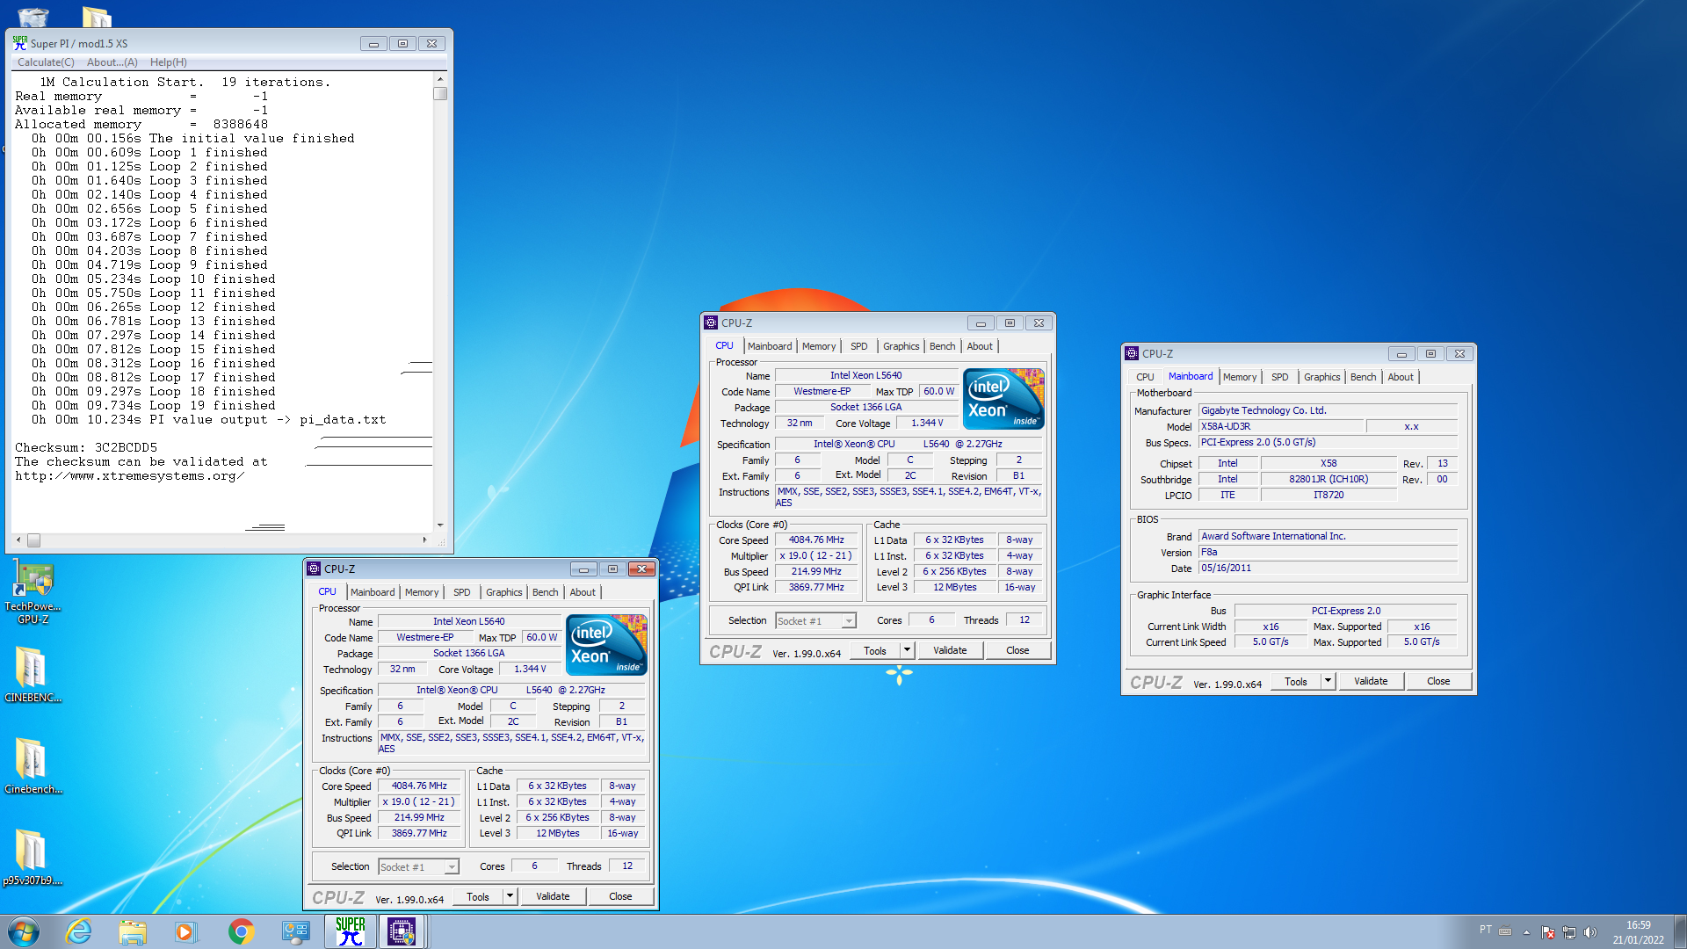Click Super PI horizontal scrollbar right arrow
Screen dimensions: 1687x949
(x=425, y=540)
